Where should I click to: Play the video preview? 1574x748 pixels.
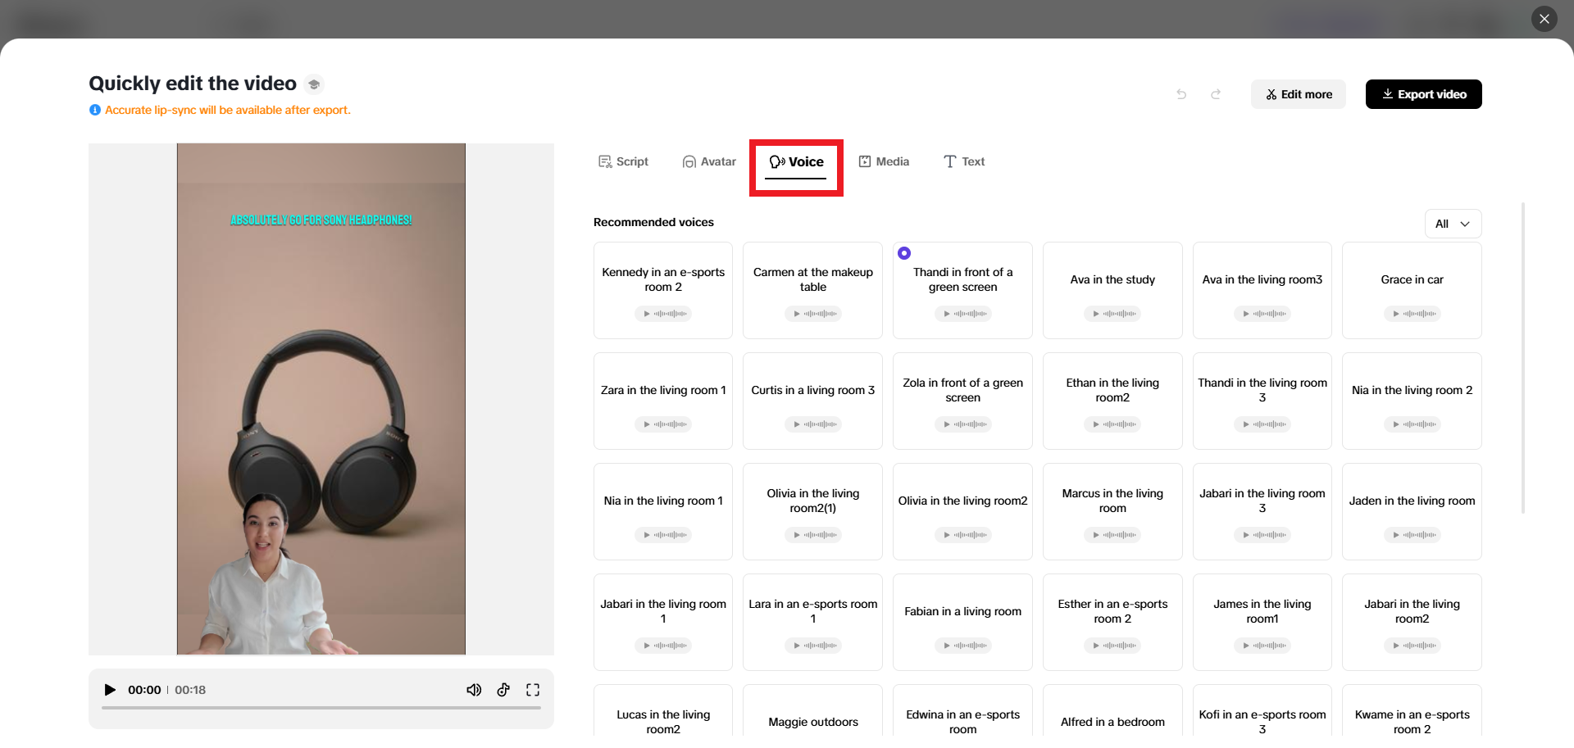pos(110,690)
